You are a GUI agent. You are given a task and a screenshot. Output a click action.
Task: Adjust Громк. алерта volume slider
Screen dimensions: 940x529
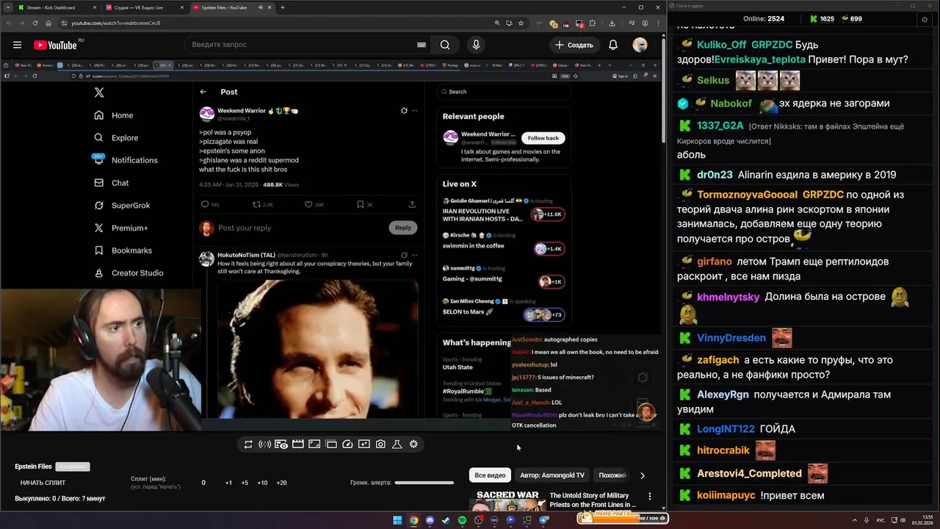pyautogui.click(x=424, y=483)
